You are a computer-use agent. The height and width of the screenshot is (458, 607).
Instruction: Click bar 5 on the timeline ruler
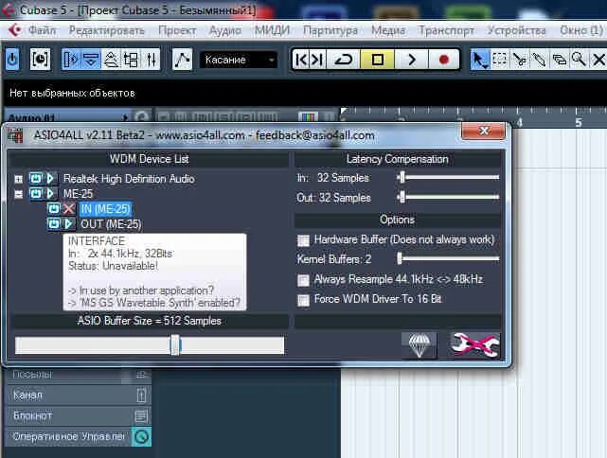click(x=579, y=123)
